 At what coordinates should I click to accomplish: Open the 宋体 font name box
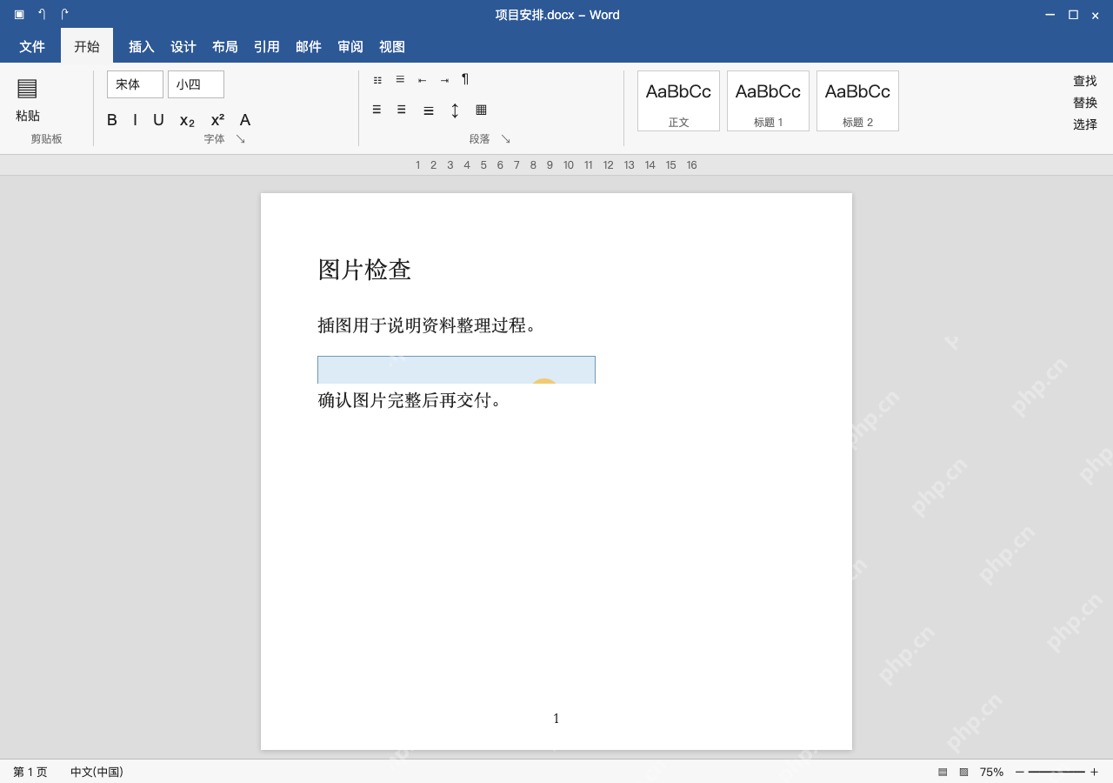(135, 84)
